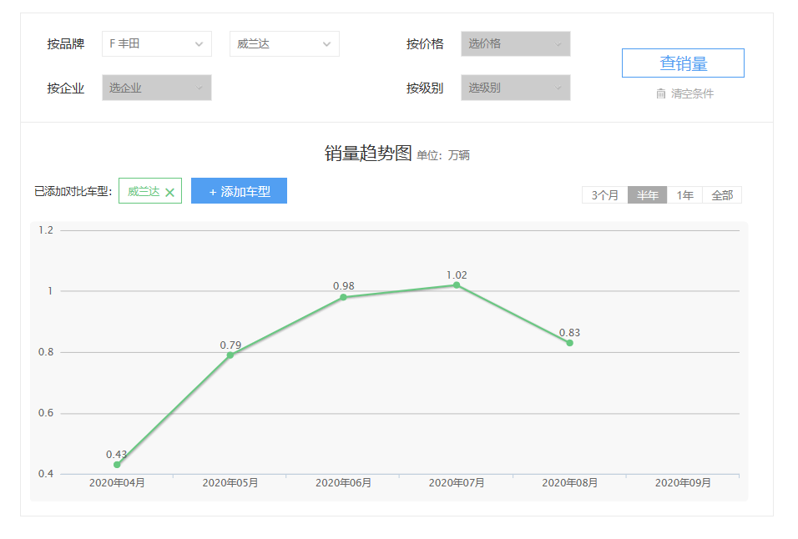
Task: Click the 0.83 data point for August 2020
Action: (570, 343)
